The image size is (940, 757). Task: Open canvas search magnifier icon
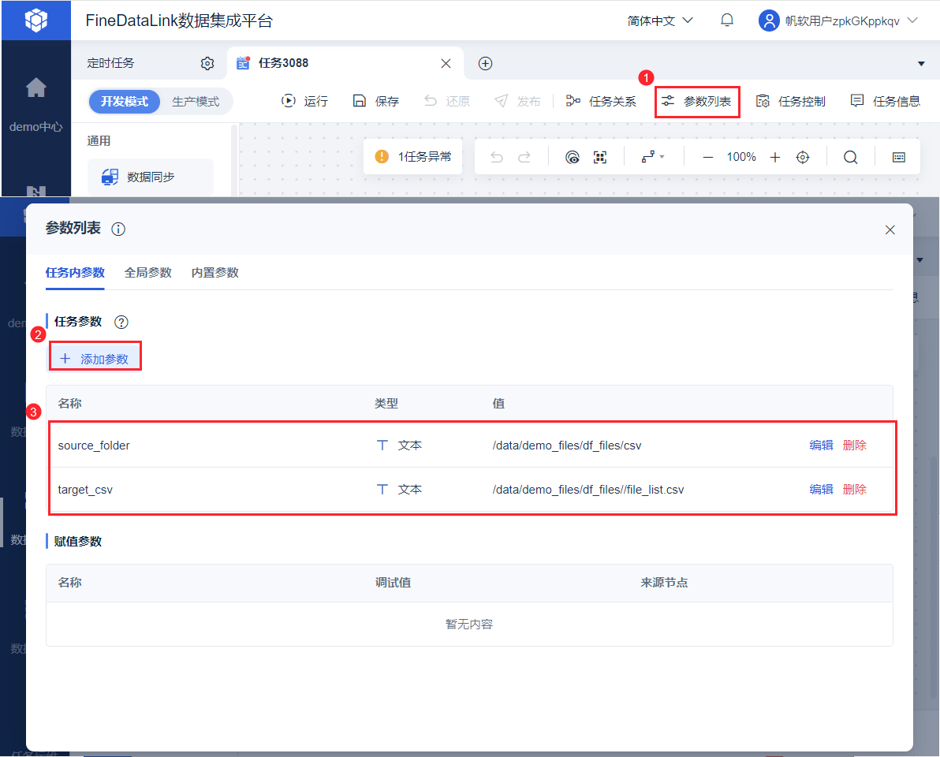[x=850, y=157]
